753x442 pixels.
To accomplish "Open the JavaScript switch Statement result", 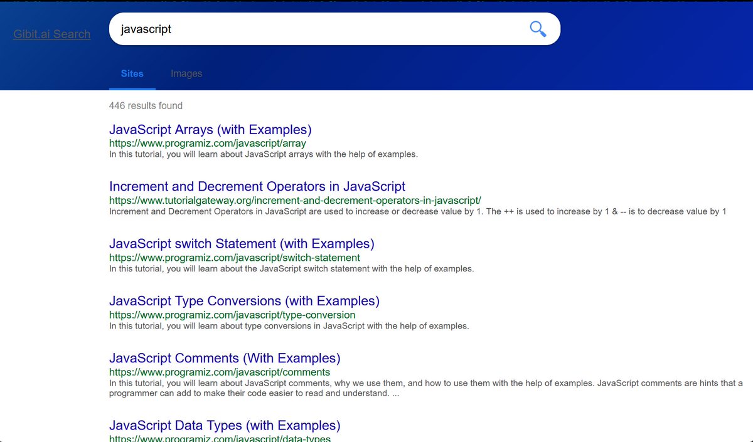I will [242, 243].
